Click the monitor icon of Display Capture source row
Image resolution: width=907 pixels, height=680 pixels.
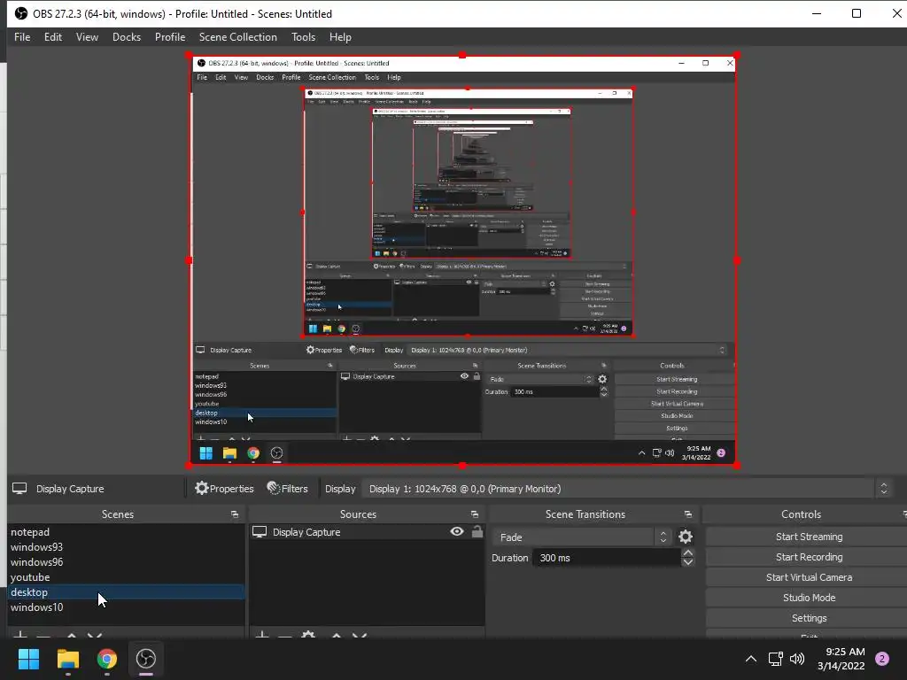point(260,532)
